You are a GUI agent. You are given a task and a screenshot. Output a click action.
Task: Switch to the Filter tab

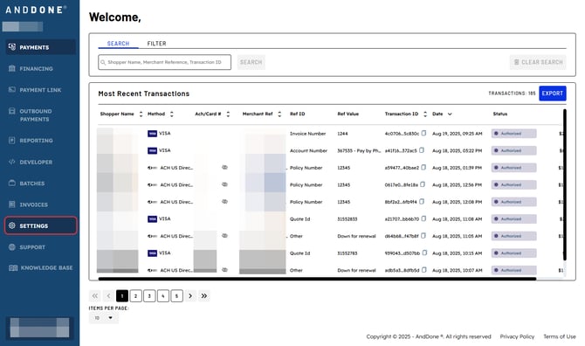tap(156, 44)
